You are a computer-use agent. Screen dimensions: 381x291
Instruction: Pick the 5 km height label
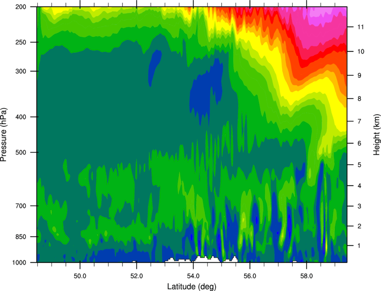(x=359, y=165)
